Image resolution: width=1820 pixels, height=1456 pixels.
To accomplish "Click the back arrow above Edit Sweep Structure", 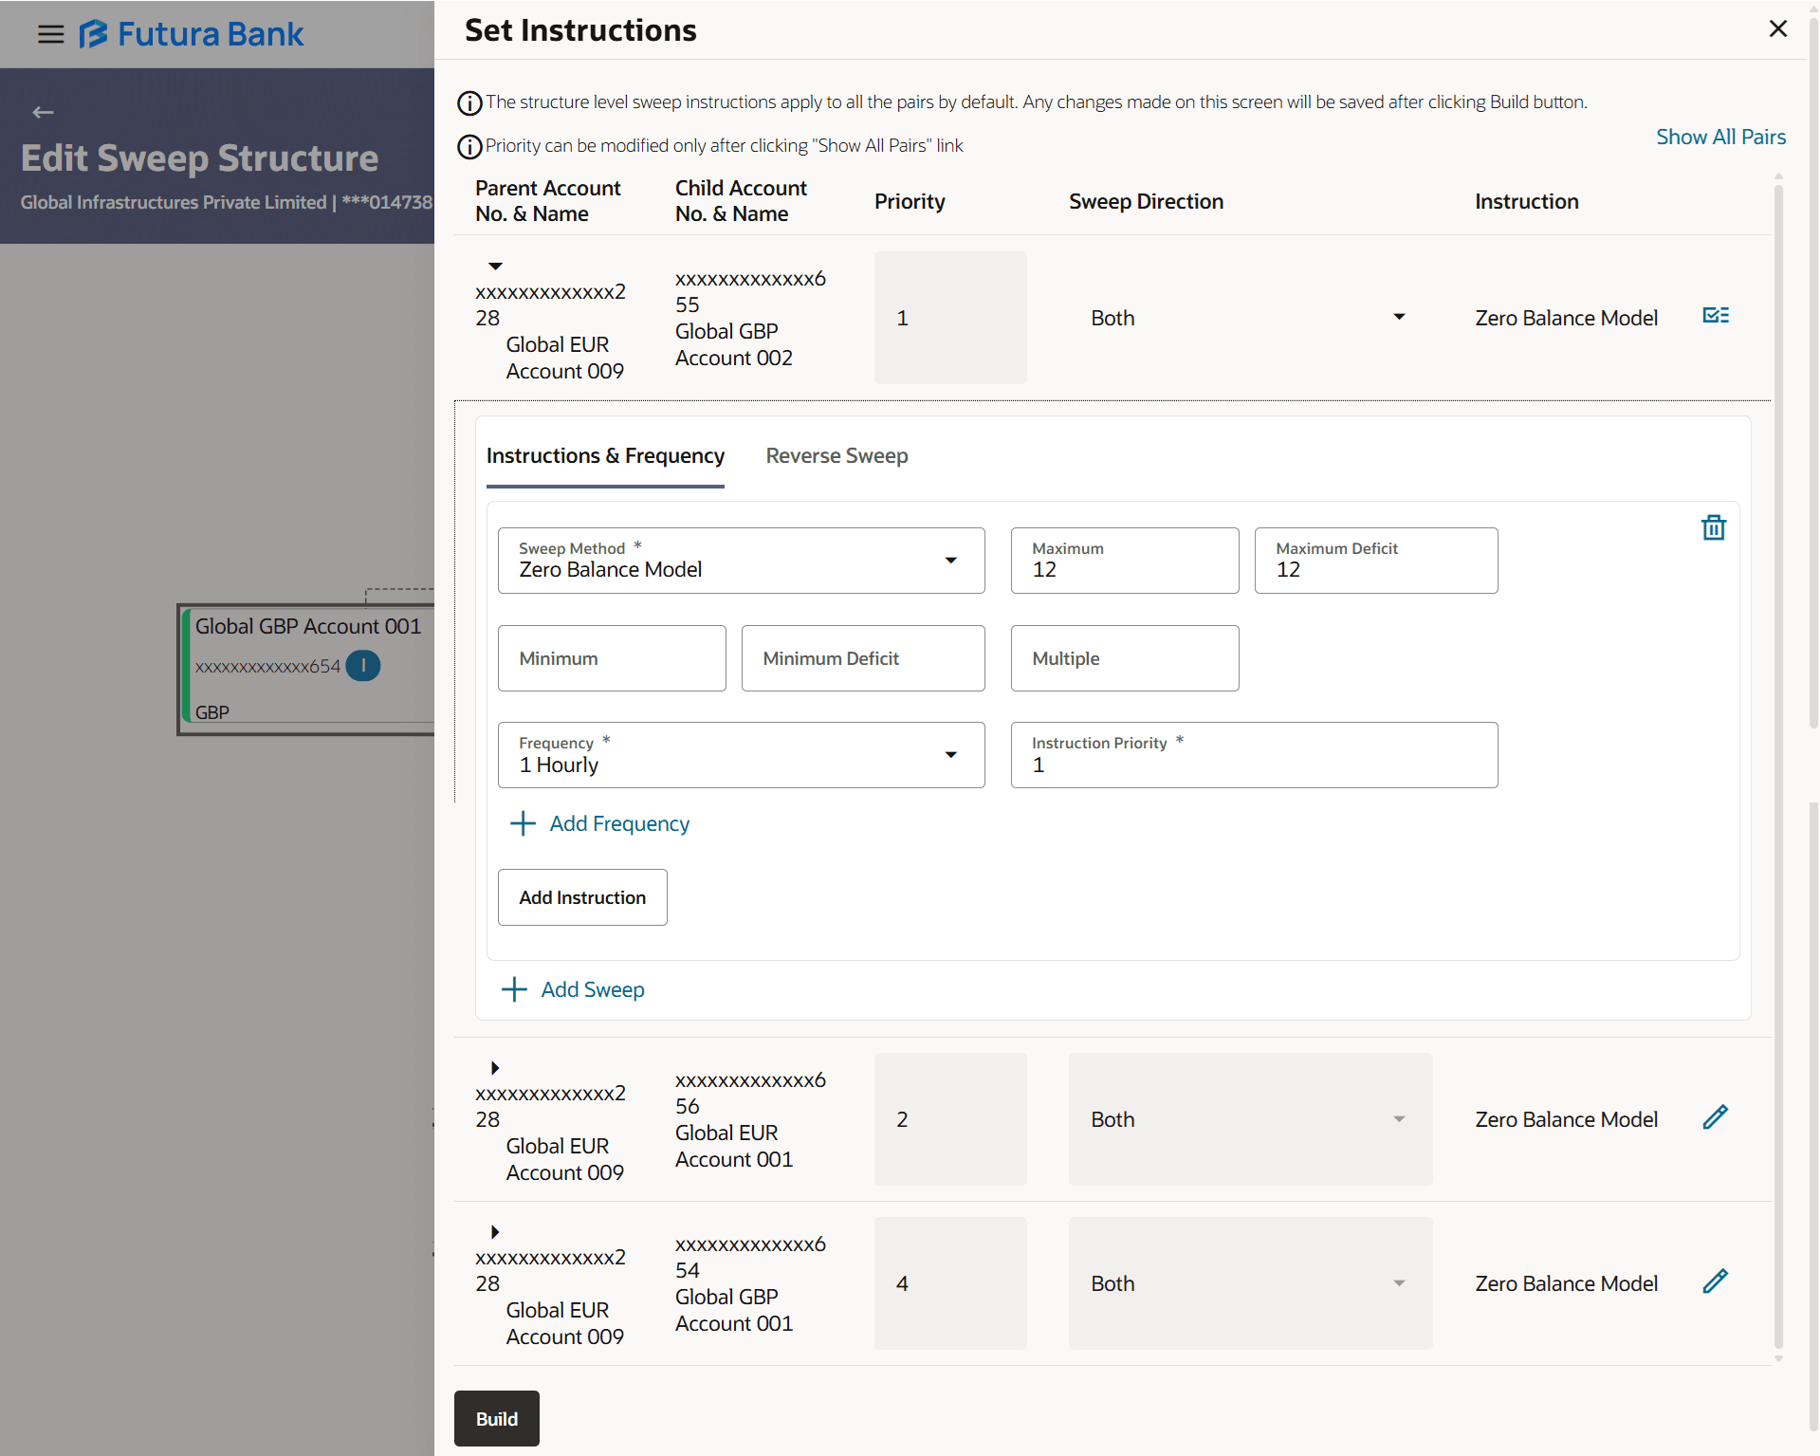I will (43, 113).
